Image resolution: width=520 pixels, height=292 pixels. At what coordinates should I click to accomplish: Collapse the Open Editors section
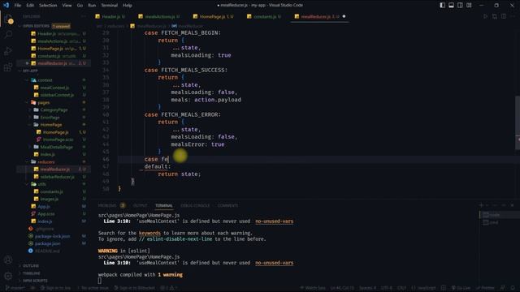click(36, 26)
